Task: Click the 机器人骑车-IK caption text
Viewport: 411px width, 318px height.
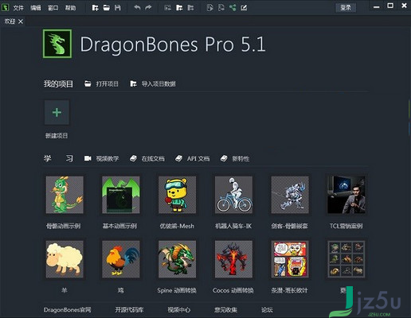Action: pyautogui.click(x=233, y=226)
